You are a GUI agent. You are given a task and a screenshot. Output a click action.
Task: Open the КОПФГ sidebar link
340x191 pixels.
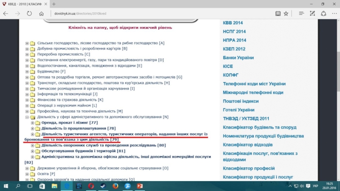[230, 75]
